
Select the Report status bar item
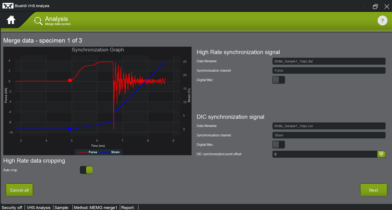(x=128, y=208)
